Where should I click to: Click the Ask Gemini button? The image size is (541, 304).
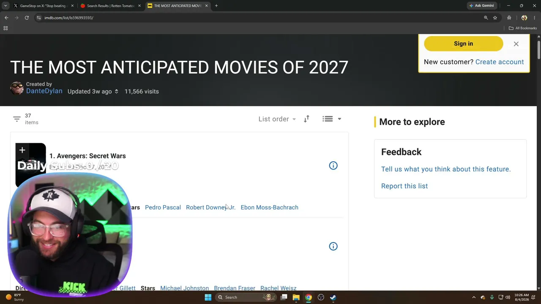[x=482, y=5]
